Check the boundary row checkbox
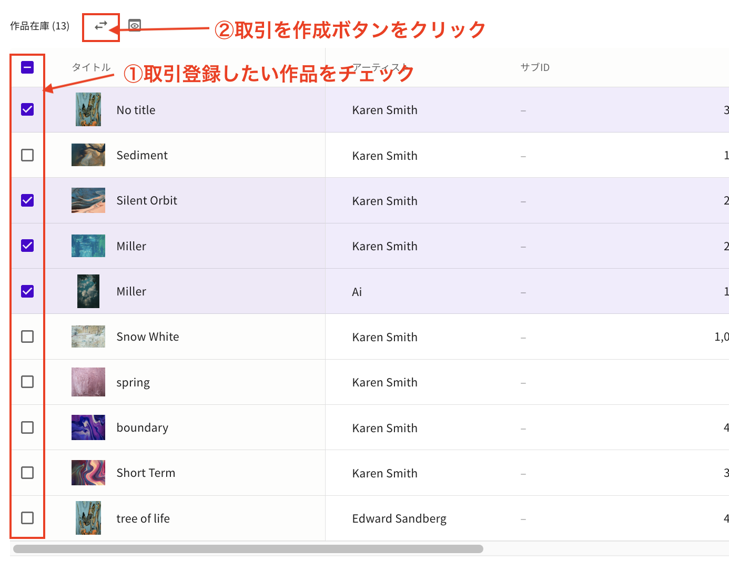 click(x=27, y=427)
